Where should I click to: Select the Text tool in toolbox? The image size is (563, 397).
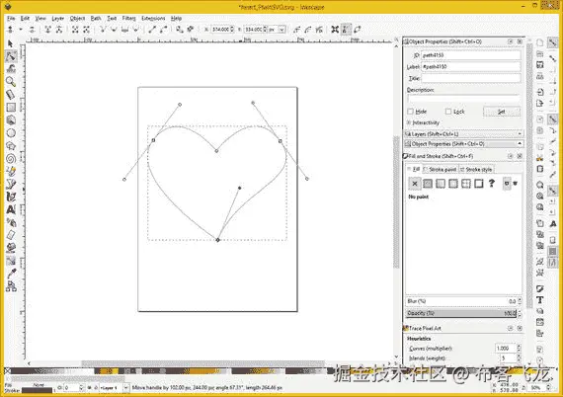pos(11,209)
